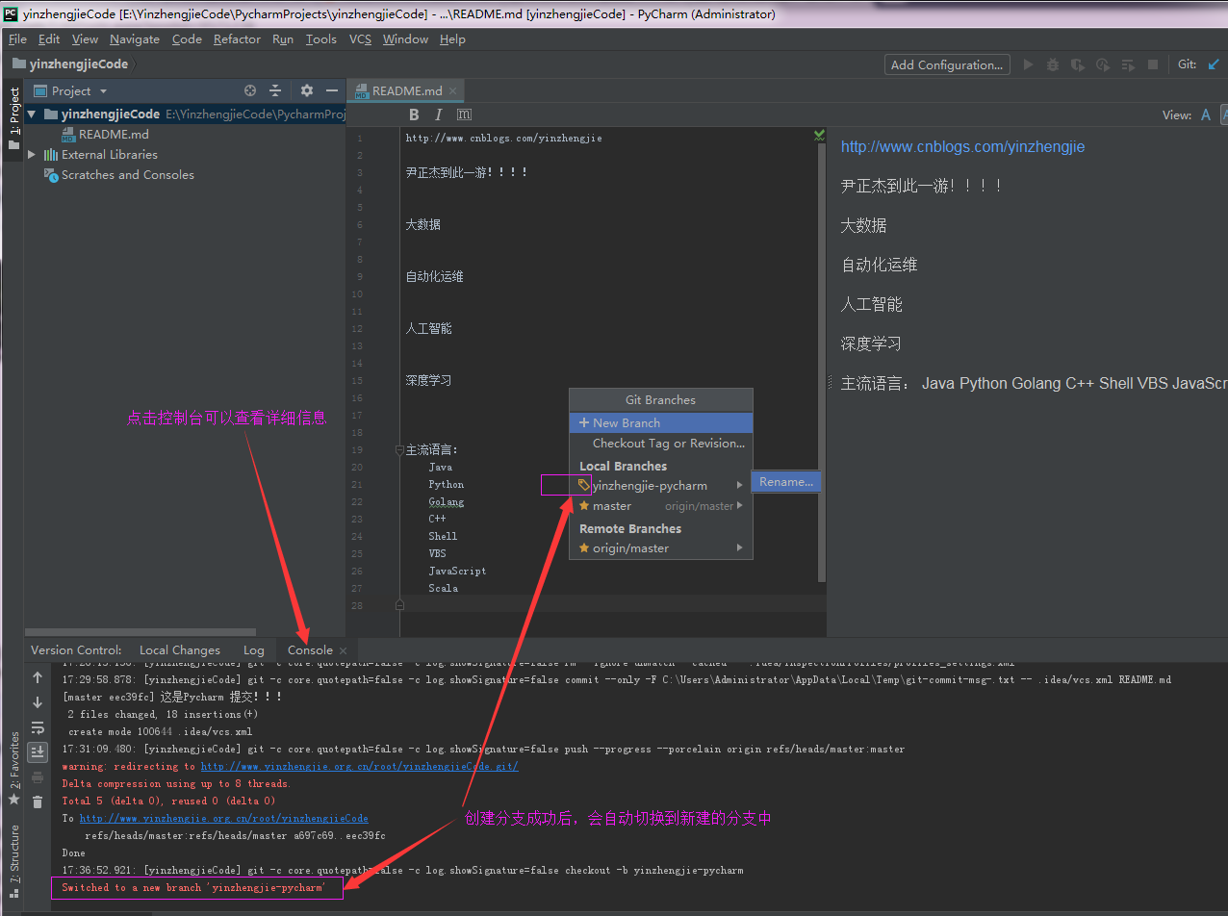The height and width of the screenshot is (916, 1228).
Task: Open yinzhengjie.org.cn/root/yinzhengjieCode link in console
Action: click(x=223, y=819)
